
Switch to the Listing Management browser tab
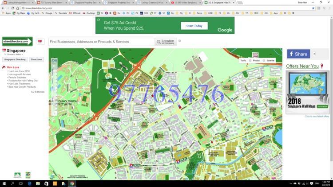pos(18,3)
